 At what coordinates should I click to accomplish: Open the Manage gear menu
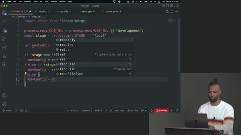tap(4, 104)
